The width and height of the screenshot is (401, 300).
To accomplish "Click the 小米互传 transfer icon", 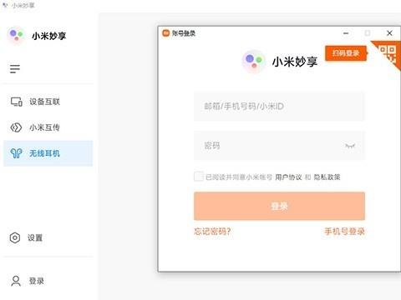I will (16, 127).
